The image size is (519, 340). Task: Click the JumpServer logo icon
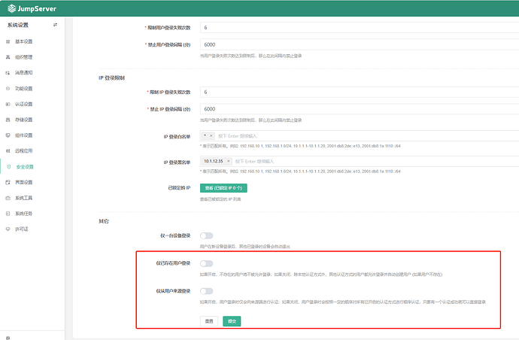[12, 8]
